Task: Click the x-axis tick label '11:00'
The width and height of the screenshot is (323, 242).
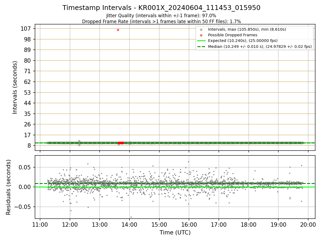Action: pyautogui.click(x=40, y=225)
